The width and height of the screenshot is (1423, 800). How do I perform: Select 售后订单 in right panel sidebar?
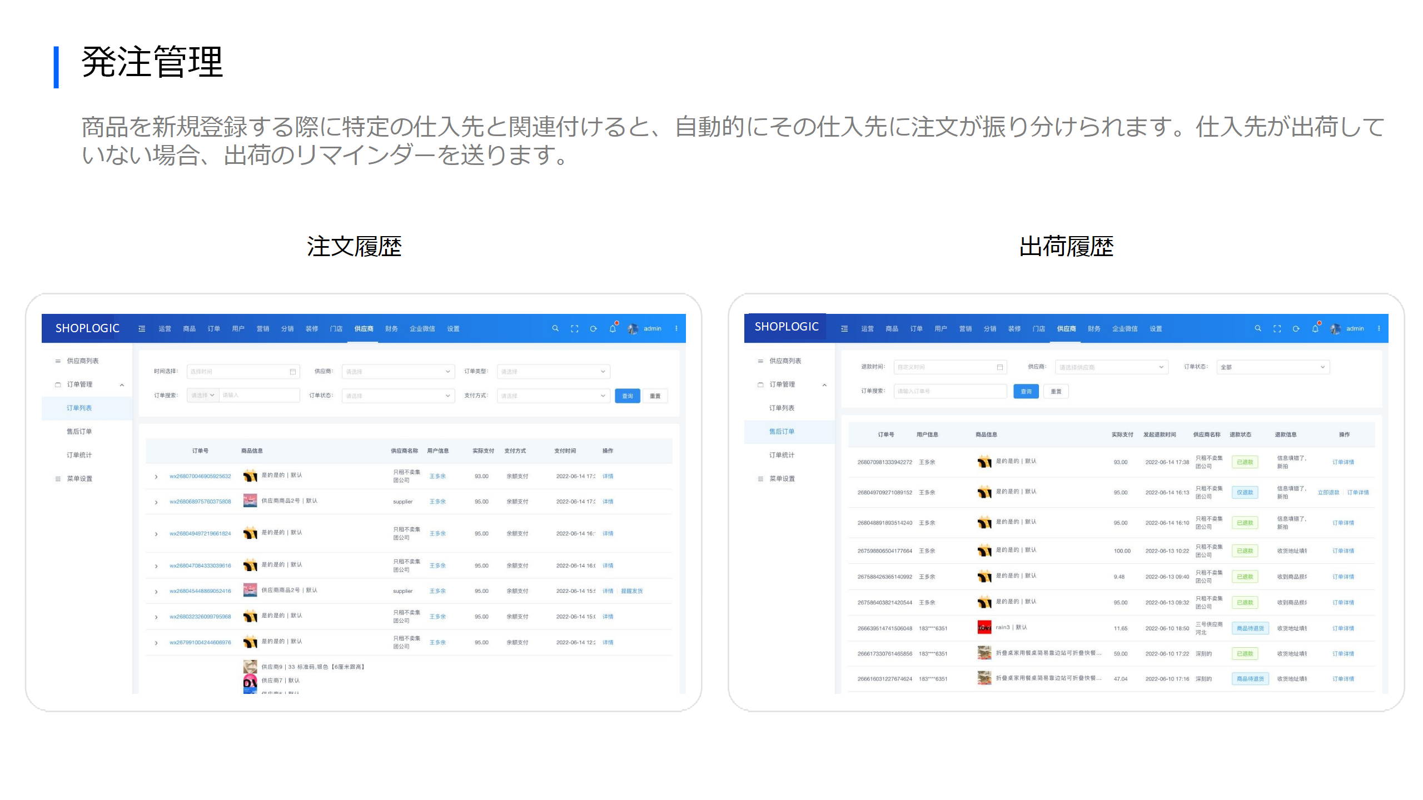(782, 432)
